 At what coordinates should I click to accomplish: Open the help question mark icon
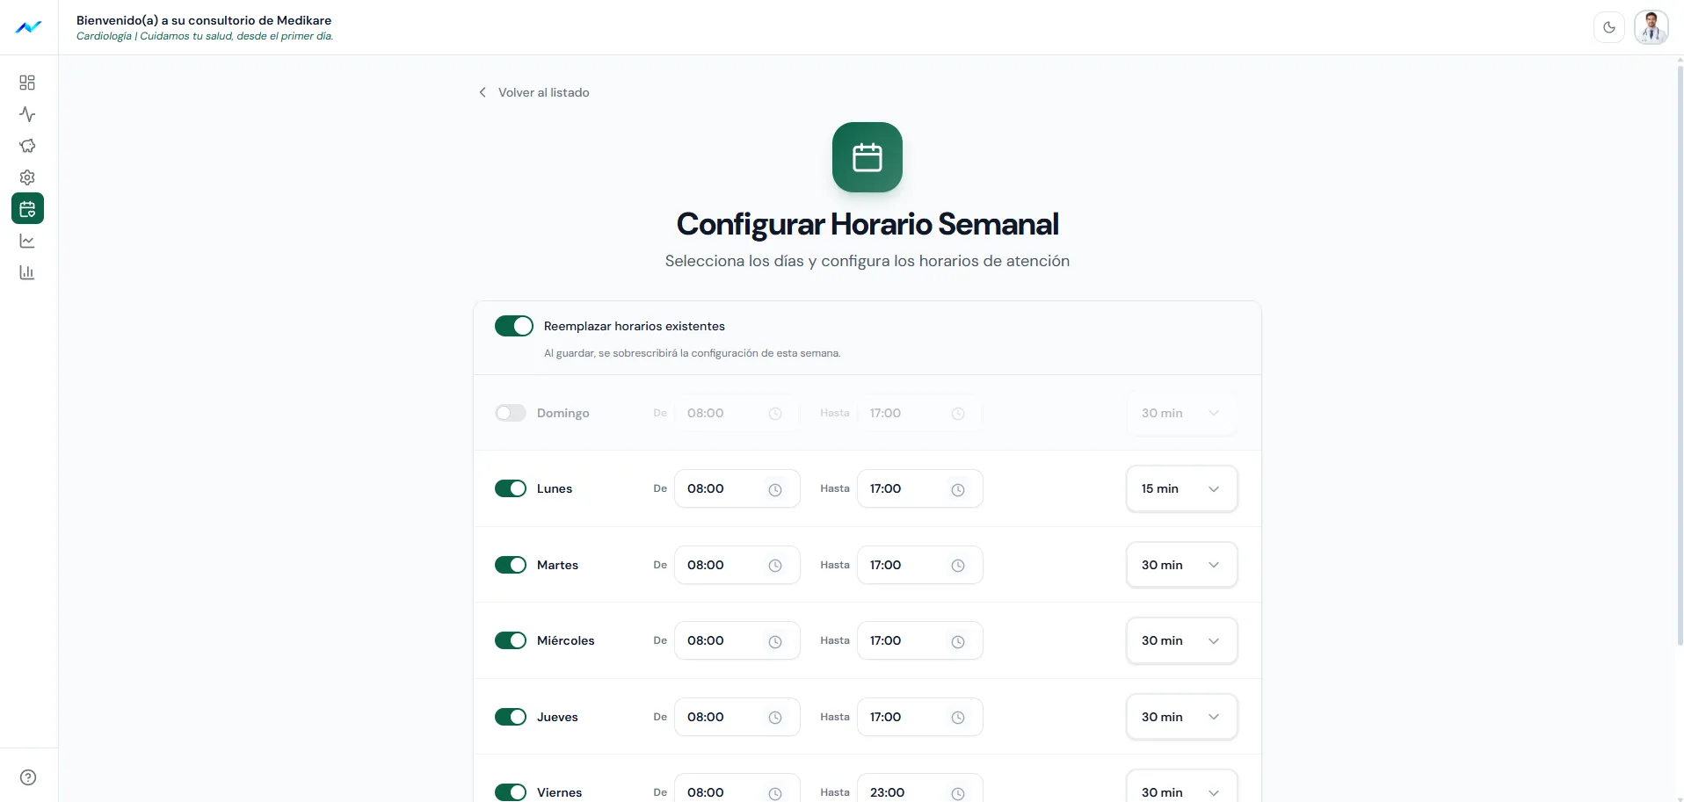click(x=28, y=777)
